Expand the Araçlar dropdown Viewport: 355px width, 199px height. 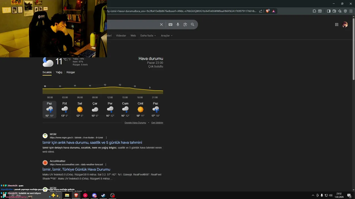coord(167,36)
